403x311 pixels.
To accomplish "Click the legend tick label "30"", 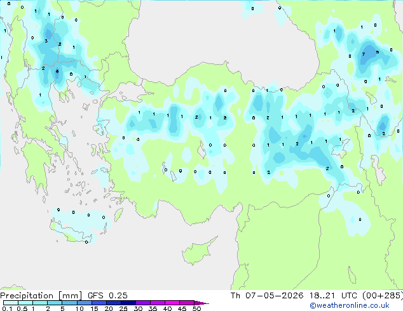I will 138,308.
